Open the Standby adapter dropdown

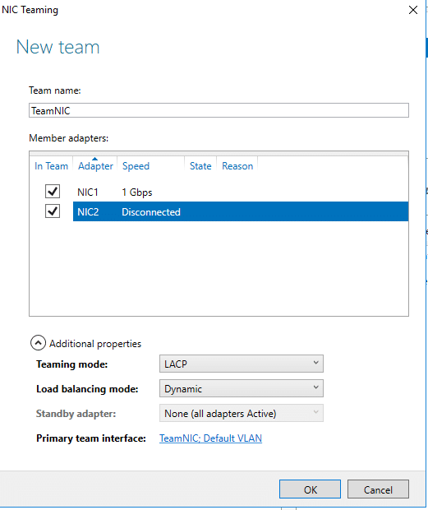pyautogui.click(x=242, y=413)
